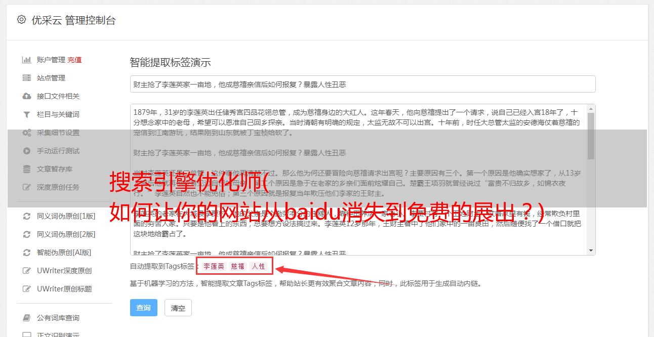Click the text area scrollbar up arrow
This screenshot has width=654, height=337.
[591, 109]
